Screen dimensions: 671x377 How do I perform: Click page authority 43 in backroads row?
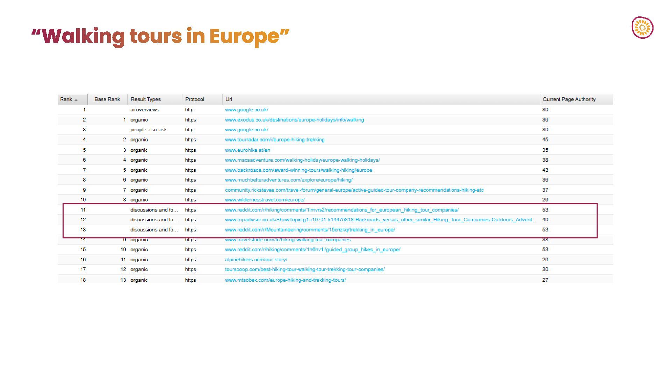(545, 170)
